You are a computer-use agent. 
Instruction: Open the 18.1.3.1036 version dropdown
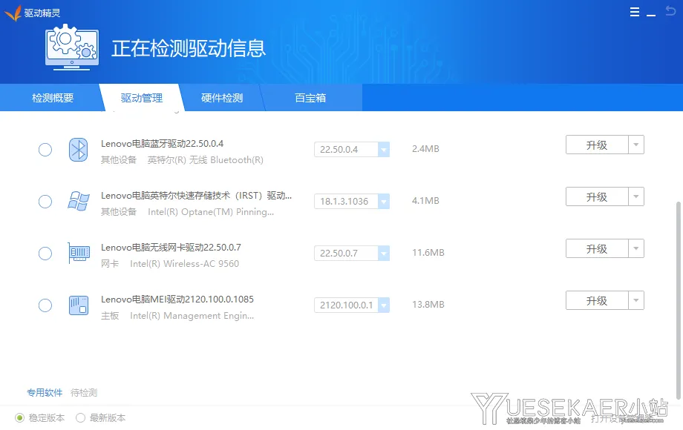pyautogui.click(x=384, y=202)
